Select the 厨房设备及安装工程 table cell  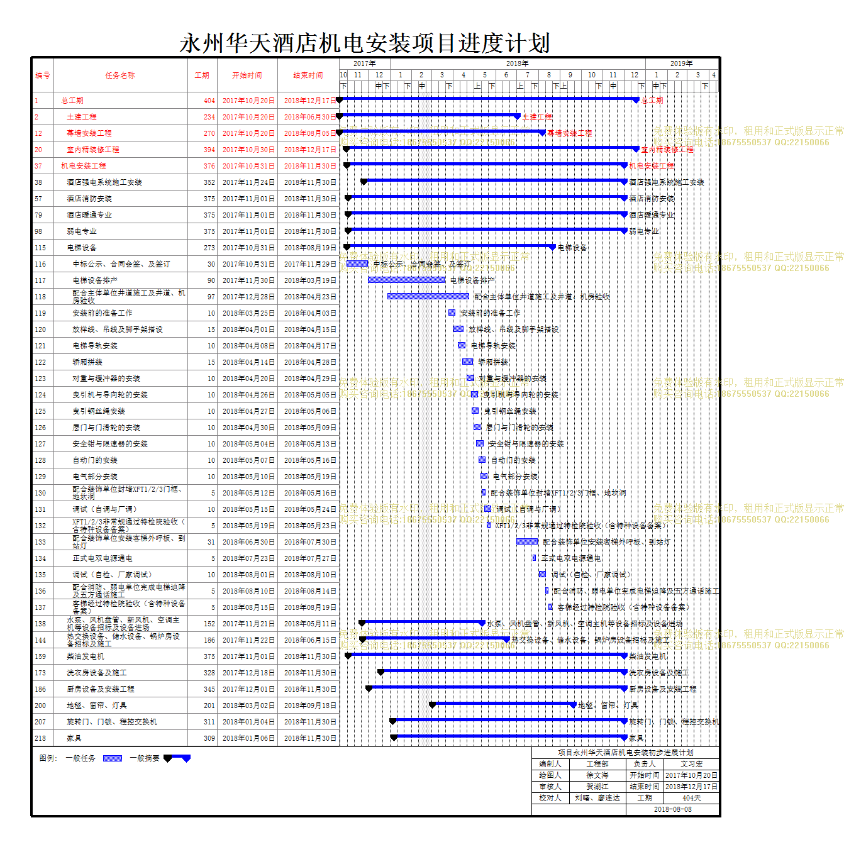pos(120,689)
